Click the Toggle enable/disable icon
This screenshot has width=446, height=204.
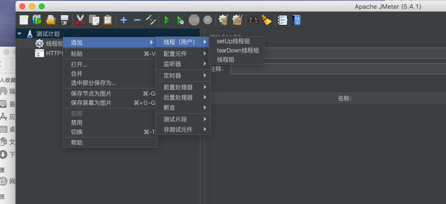151,20
